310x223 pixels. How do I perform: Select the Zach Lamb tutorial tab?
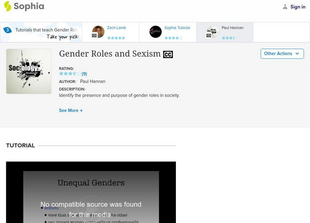(110, 32)
